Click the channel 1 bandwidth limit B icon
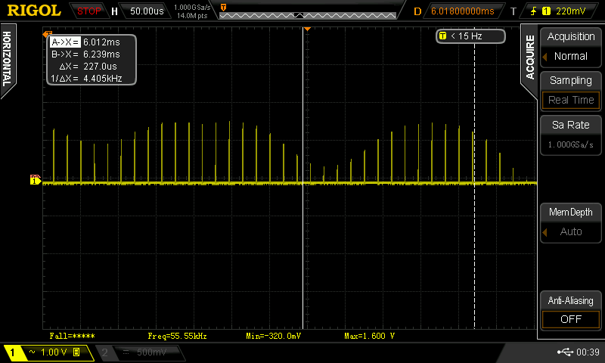Viewport: 605px width, 363px height. click(x=76, y=352)
